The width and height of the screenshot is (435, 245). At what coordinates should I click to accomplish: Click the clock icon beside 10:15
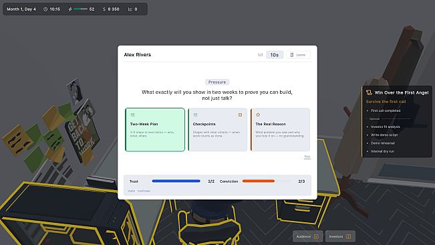[x=45, y=9]
